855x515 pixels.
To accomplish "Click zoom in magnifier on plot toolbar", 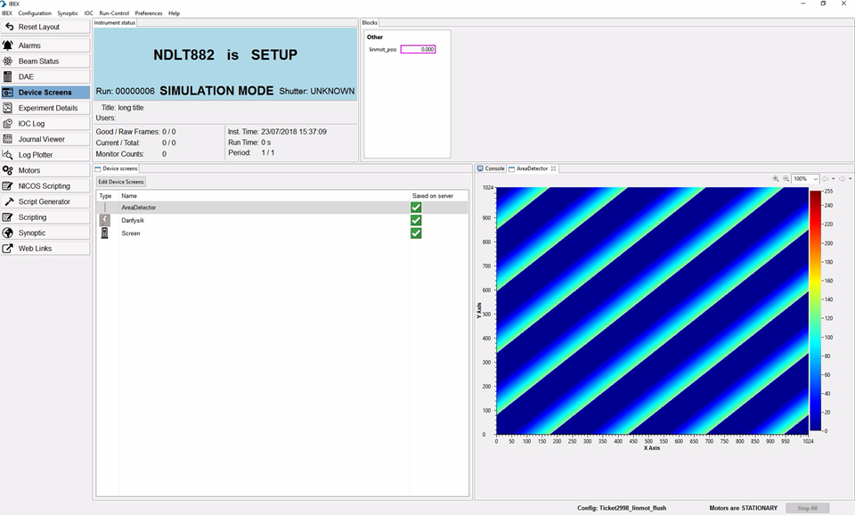I will click(776, 178).
